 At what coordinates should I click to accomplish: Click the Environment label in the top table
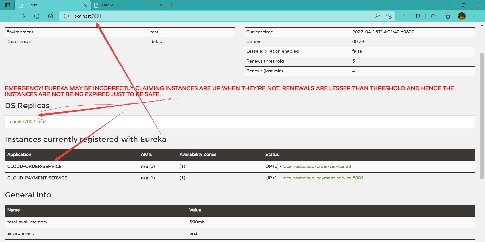pos(20,32)
